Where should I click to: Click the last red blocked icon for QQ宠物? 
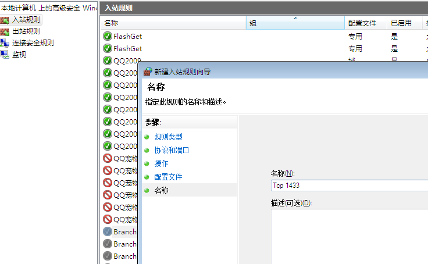coord(108,219)
